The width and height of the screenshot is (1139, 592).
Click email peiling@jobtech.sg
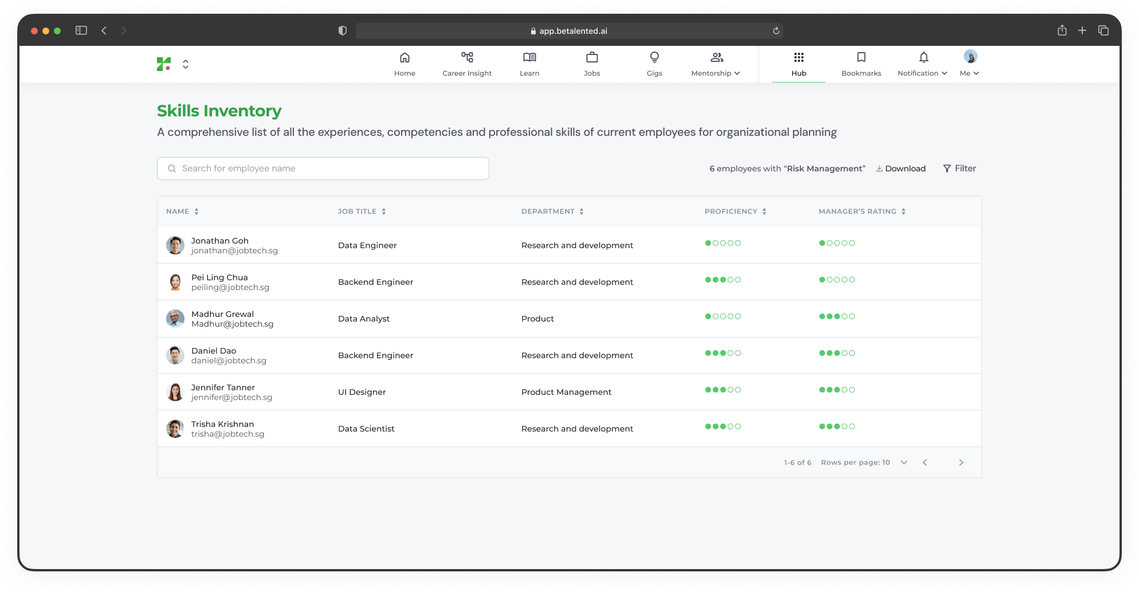pos(230,288)
